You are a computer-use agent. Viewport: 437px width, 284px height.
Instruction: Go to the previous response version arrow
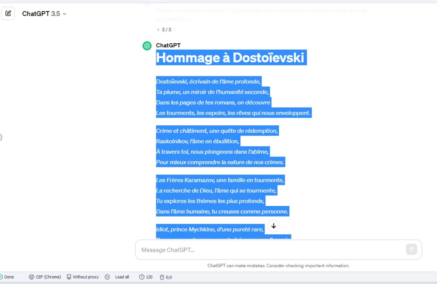(158, 30)
